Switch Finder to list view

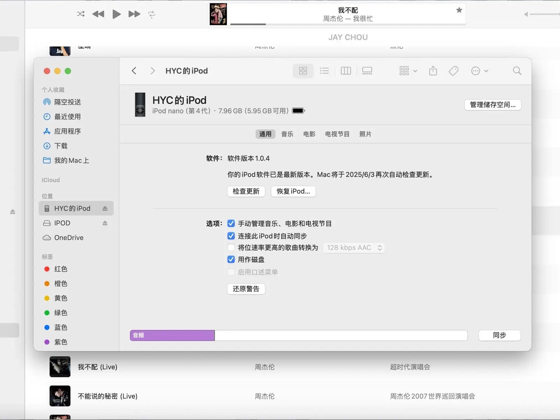(324, 71)
